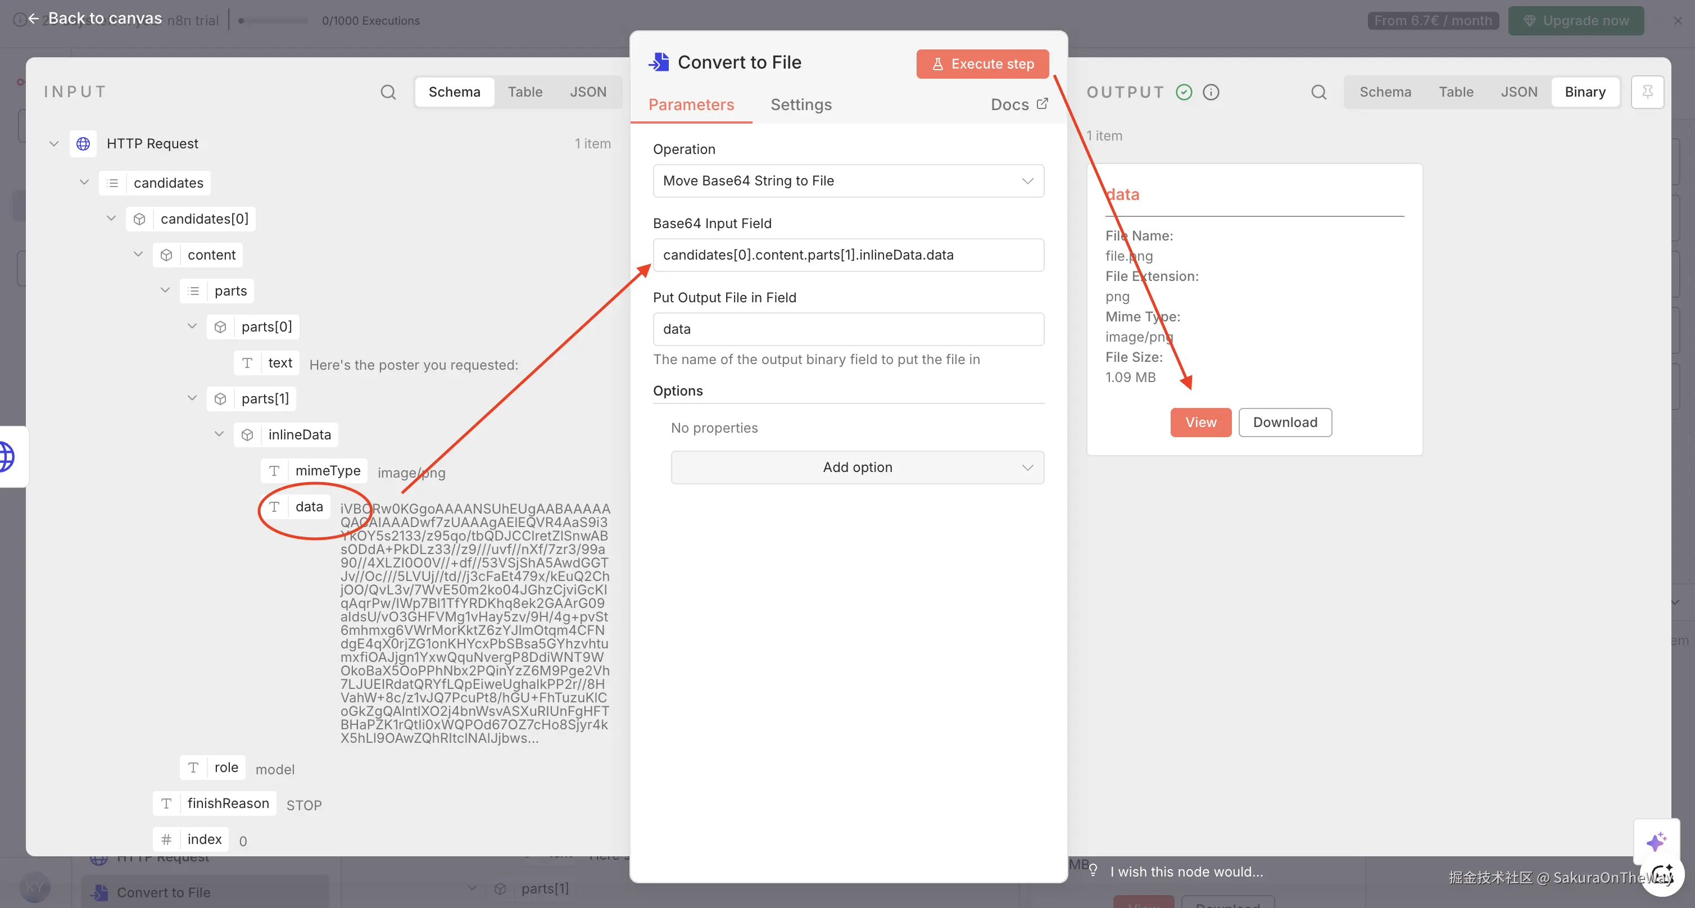Open the Operation dropdown
Image resolution: width=1695 pixels, height=908 pixels.
click(847, 181)
